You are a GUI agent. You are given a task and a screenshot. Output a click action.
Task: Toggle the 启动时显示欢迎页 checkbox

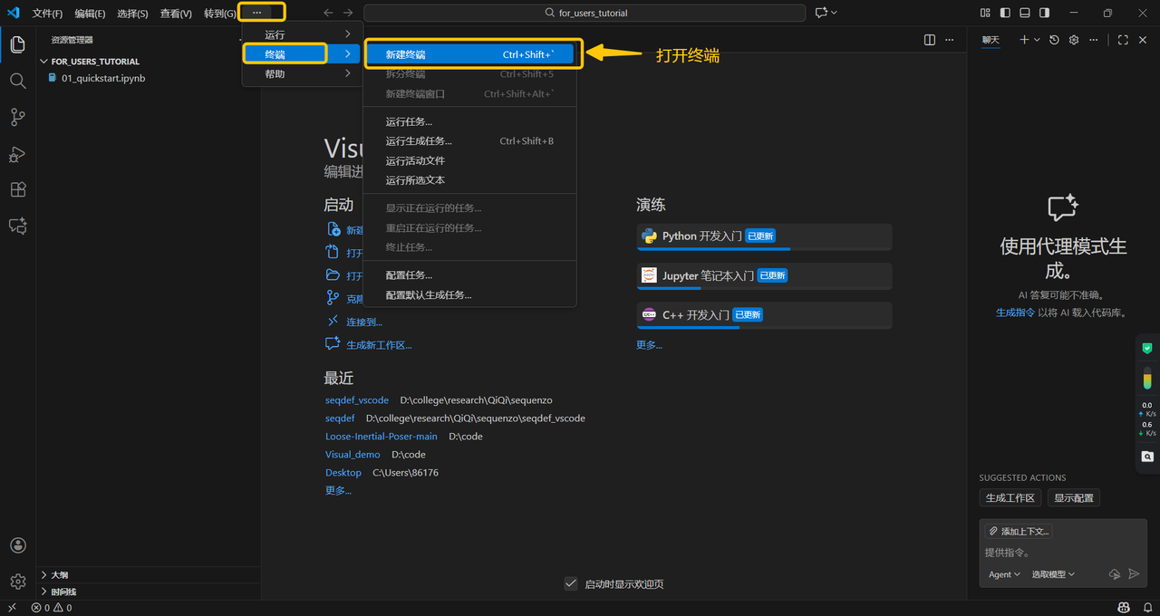[x=571, y=584]
